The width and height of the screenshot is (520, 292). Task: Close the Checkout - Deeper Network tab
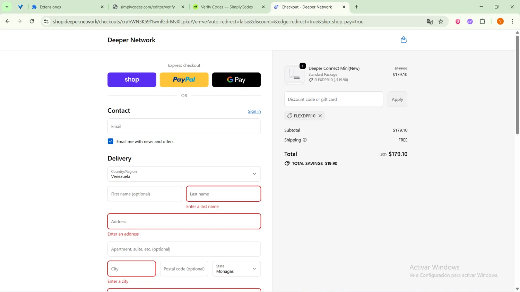pos(344,7)
